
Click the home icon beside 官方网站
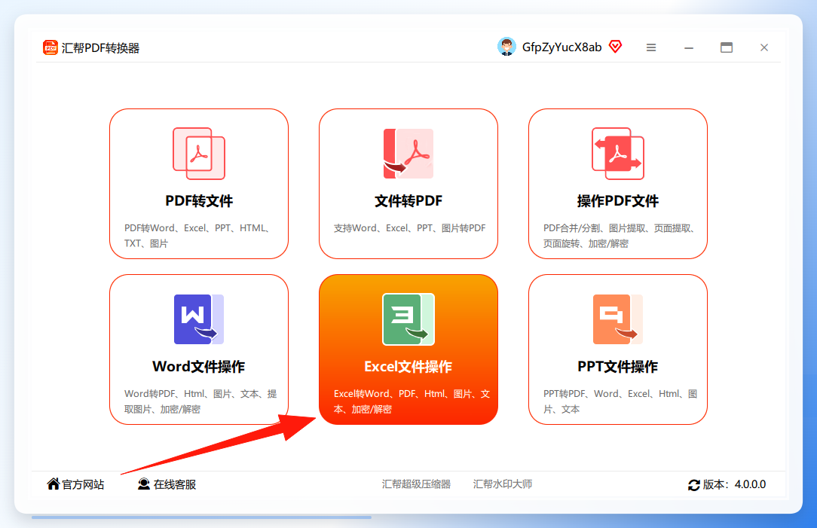click(54, 484)
